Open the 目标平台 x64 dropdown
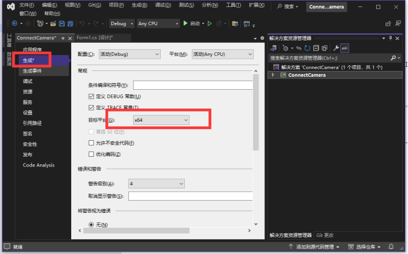 coord(161,120)
